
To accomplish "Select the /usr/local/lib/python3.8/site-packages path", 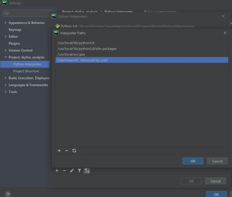I will click(87, 49).
